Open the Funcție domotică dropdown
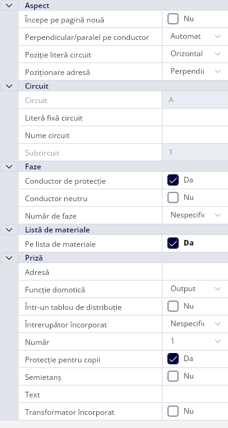 tap(195, 289)
